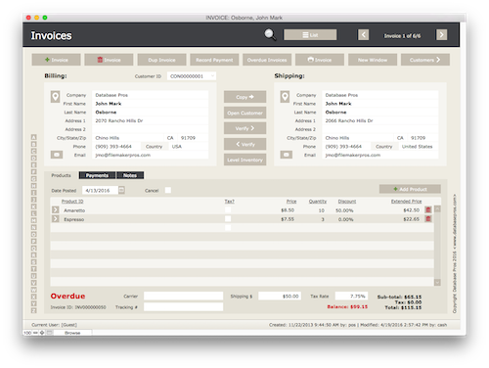Open the Overdue Invoices button
The width and height of the screenshot is (489, 368).
point(267,60)
